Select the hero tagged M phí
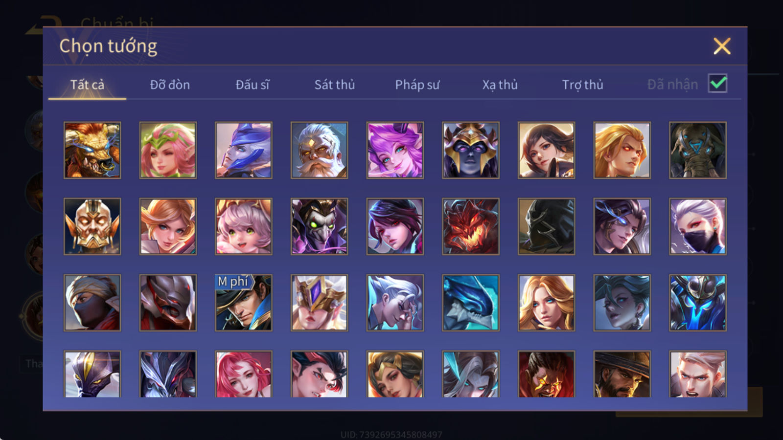 coord(244,303)
